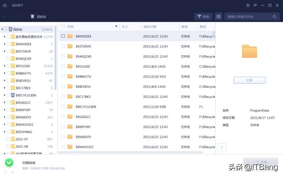Click the open button in preview pane
Viewport: 283px width, 176px height.
(249, 80)
